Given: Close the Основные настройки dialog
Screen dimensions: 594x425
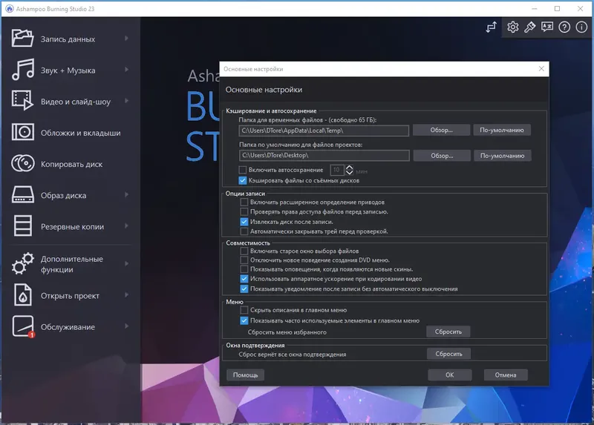Looking at the screenshot, I should (541, 68).
